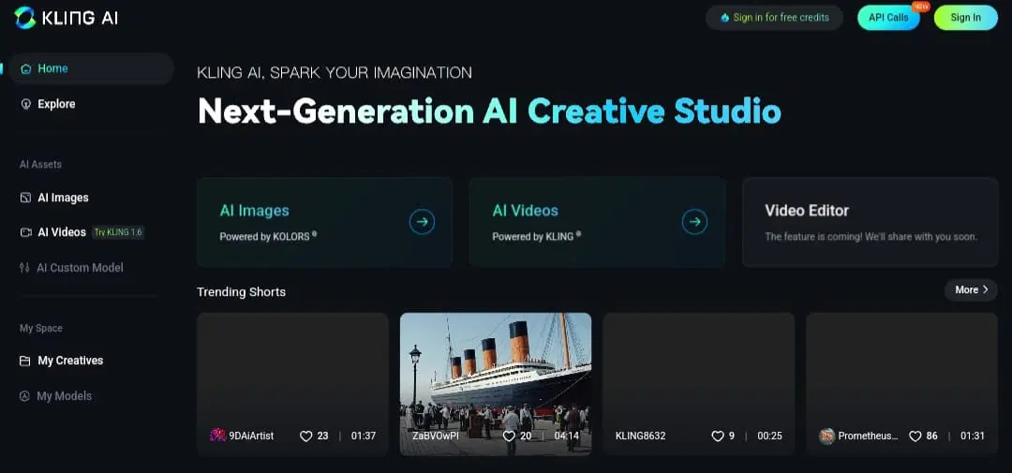The image size is (1012, 473).
Task: Click the KLING AI logo icon
Action: pyautogui.click(x=25, y=18)
